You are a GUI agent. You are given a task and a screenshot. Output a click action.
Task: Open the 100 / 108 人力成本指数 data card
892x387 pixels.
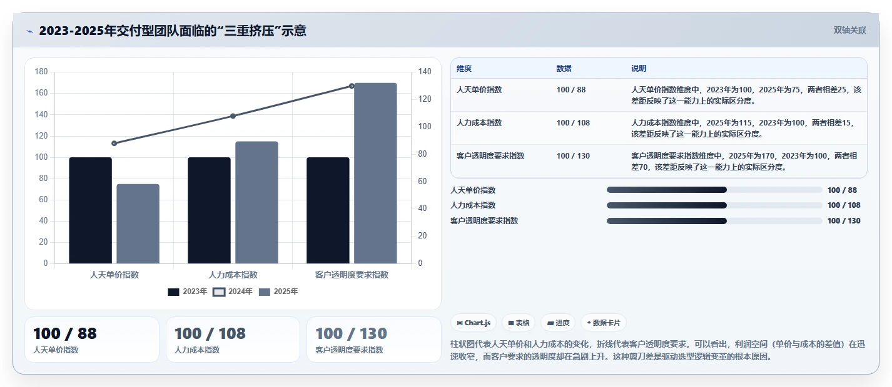pyautogui.click(x=233, y=340)
